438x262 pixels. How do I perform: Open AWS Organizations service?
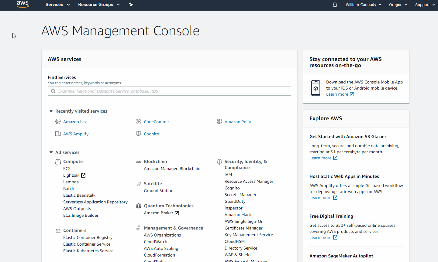pyautogui.click(x=162, y=235)
